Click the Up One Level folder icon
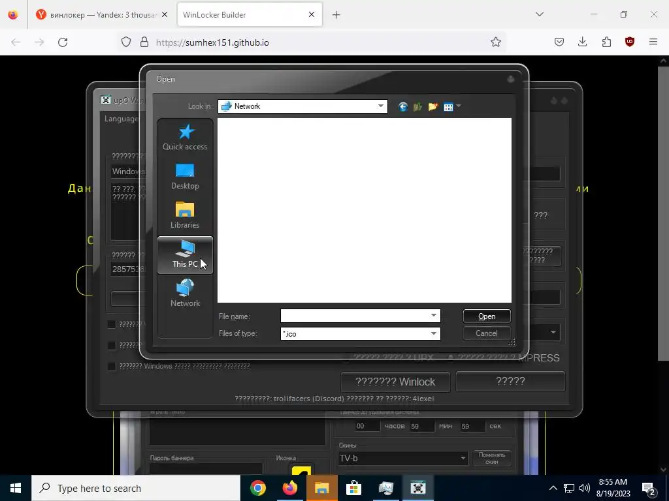This screenshot has width=669, height=501. pos(417,106)
